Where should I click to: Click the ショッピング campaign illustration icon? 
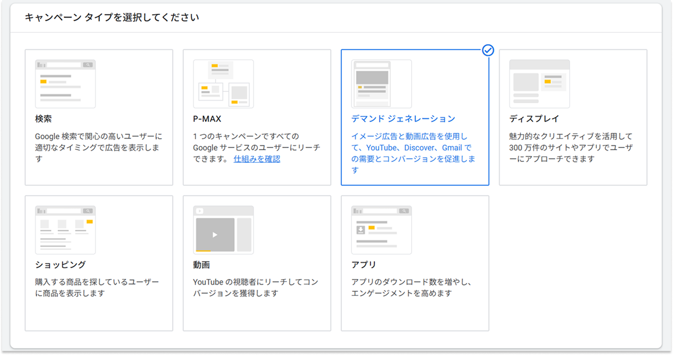point(65,230)
